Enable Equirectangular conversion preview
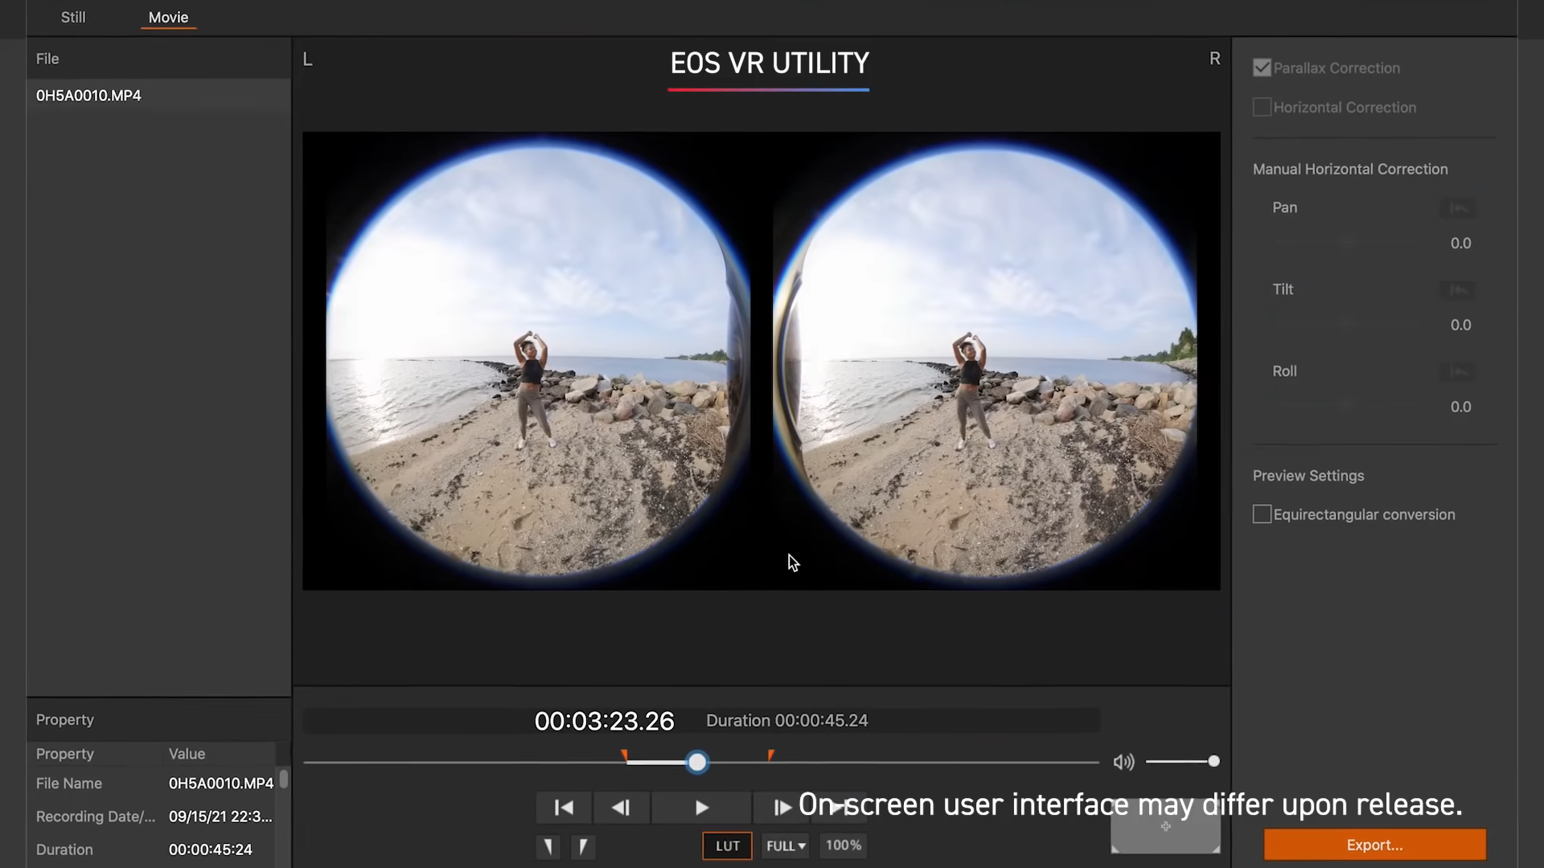Viewport: 1544px width, 868px height. click(x=1262, y=515)
